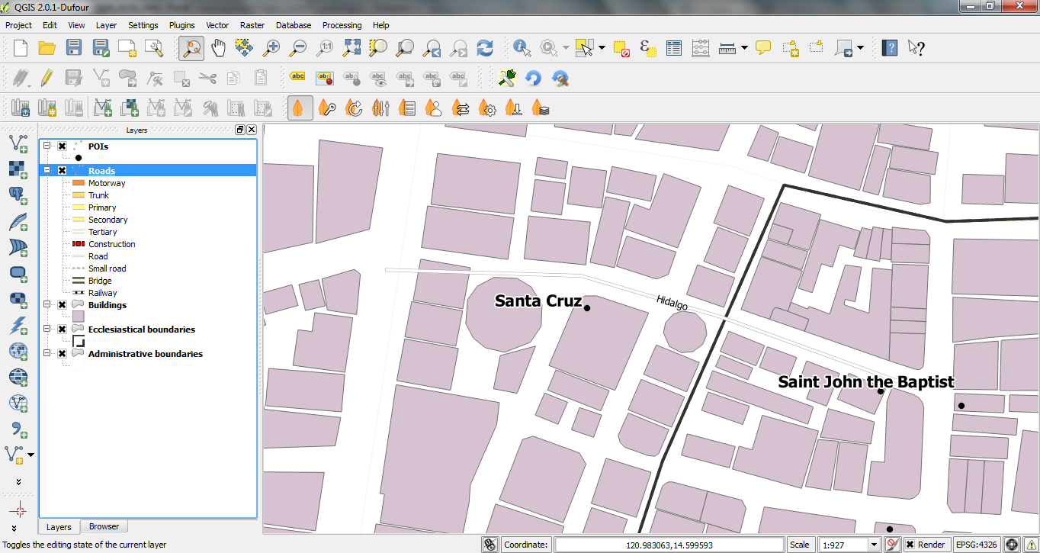Open the Scale dropdown arrow

point(875,545)
